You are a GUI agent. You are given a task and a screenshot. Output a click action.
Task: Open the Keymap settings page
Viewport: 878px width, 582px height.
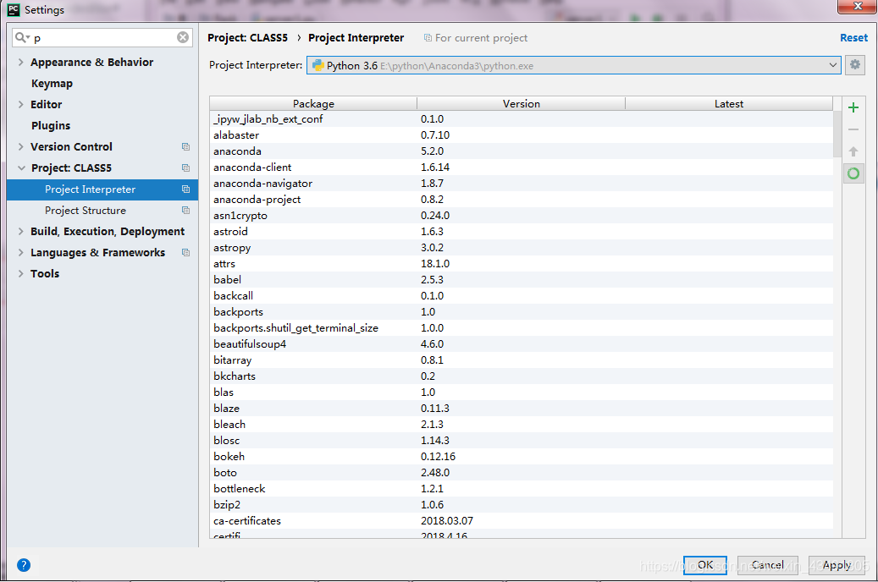click(52, 84)
